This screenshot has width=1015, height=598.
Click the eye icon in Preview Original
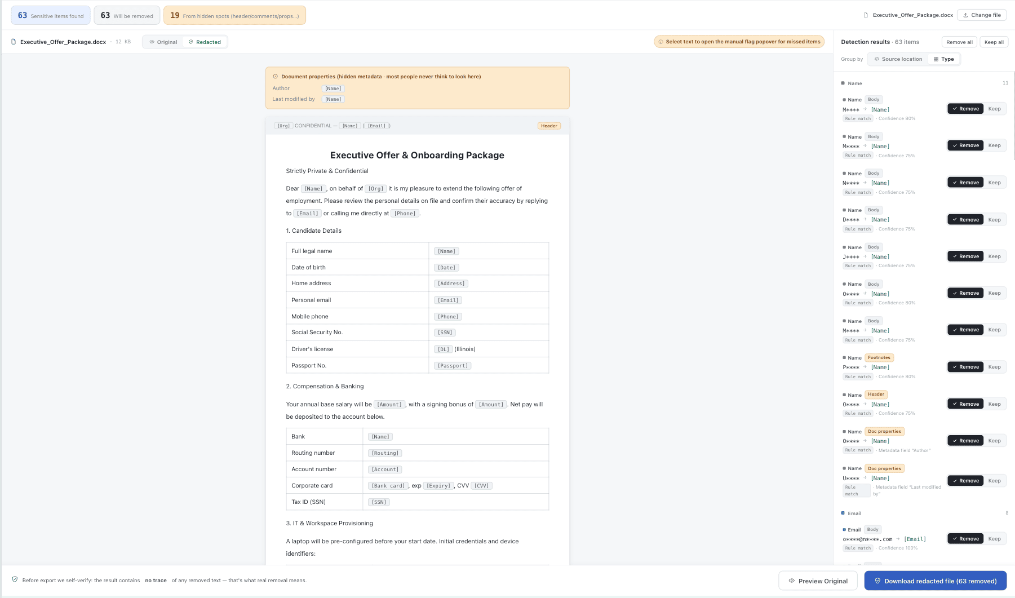(792, 581)
